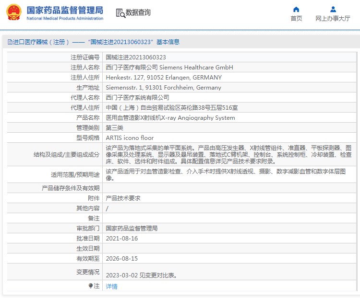
Task: Click the national emblem logo
Action: point(14,12)
